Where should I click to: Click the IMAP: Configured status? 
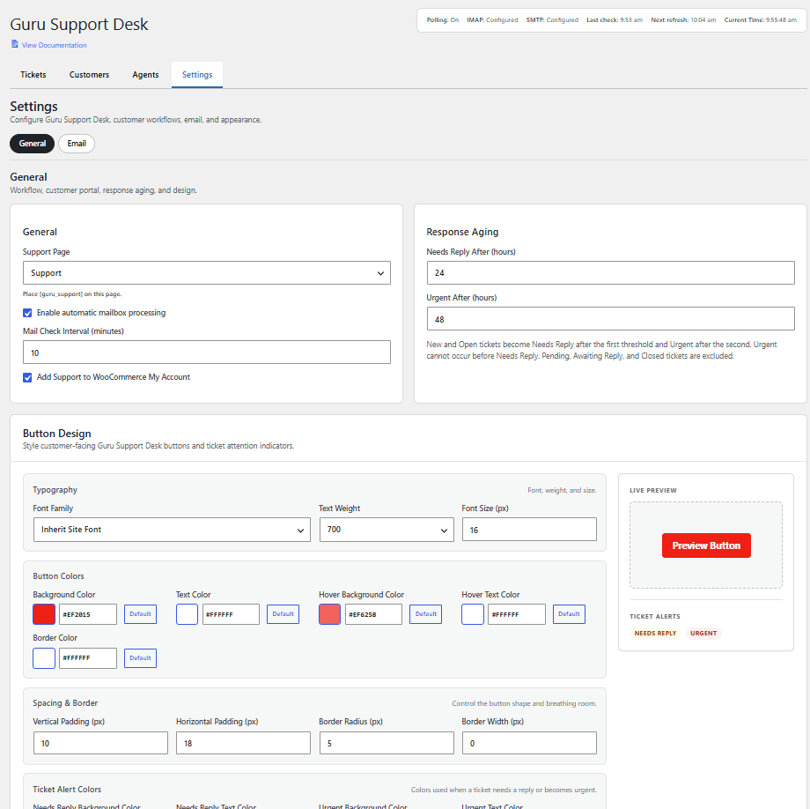click(x=492, y=20)
